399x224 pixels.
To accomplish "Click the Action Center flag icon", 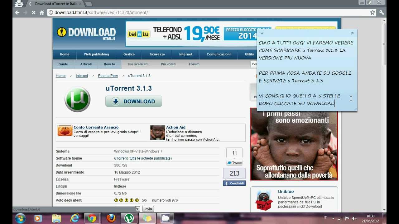I will tap(347, 218).
